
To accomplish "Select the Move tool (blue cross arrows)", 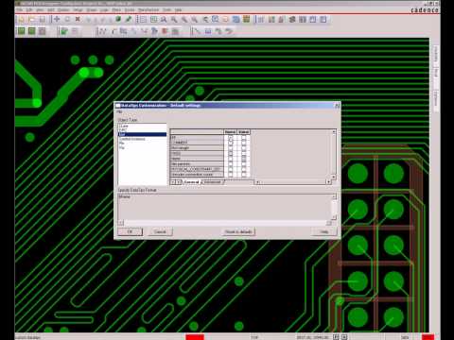I will point(57,19).
